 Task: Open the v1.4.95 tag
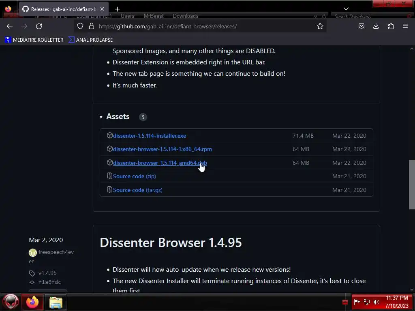(47, 273)
